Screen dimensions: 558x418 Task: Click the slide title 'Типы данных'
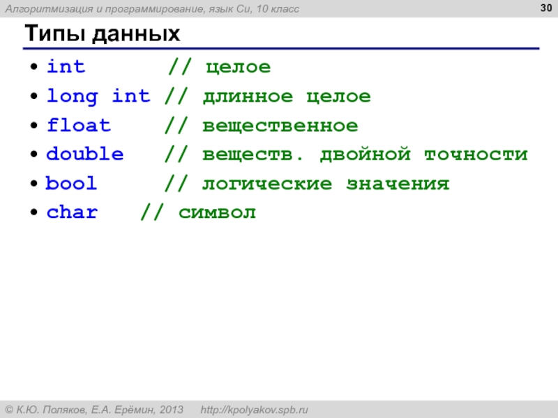(x=102, y=33)
